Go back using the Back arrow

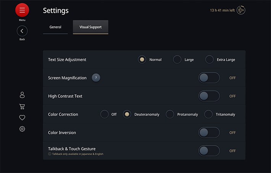pyautogui.click(x=22, y=31)
